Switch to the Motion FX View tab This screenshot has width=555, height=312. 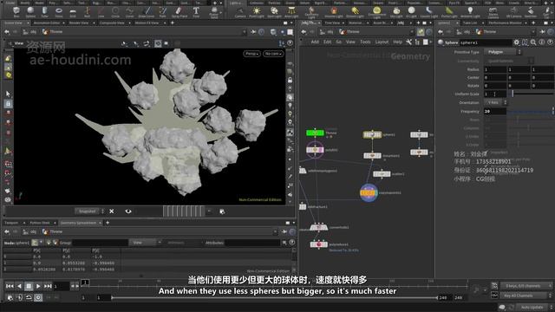click(x=147, y=23)
